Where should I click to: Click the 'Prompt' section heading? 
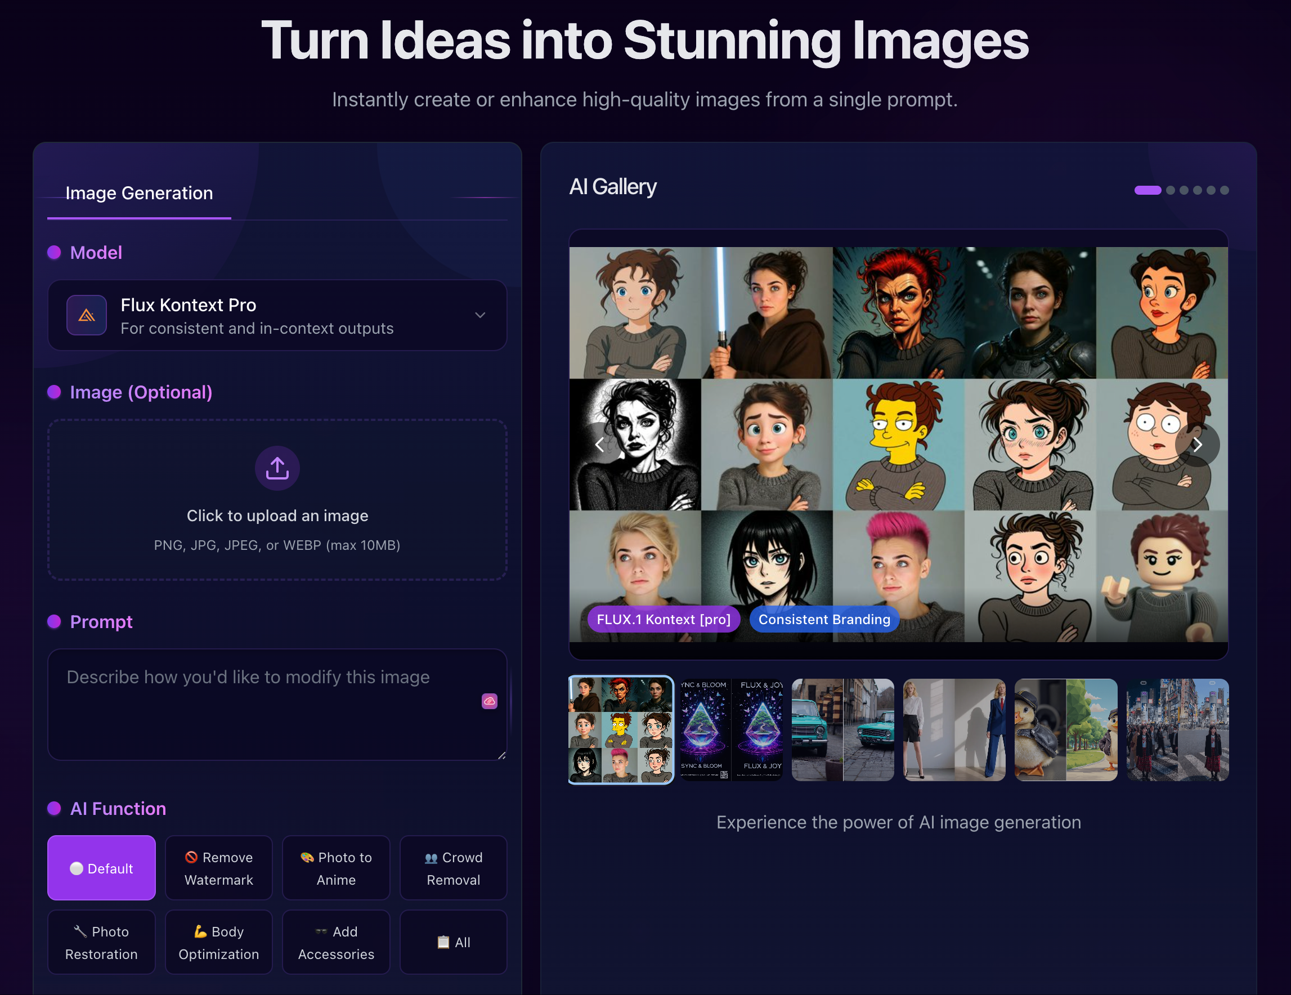tap(101, 622)
